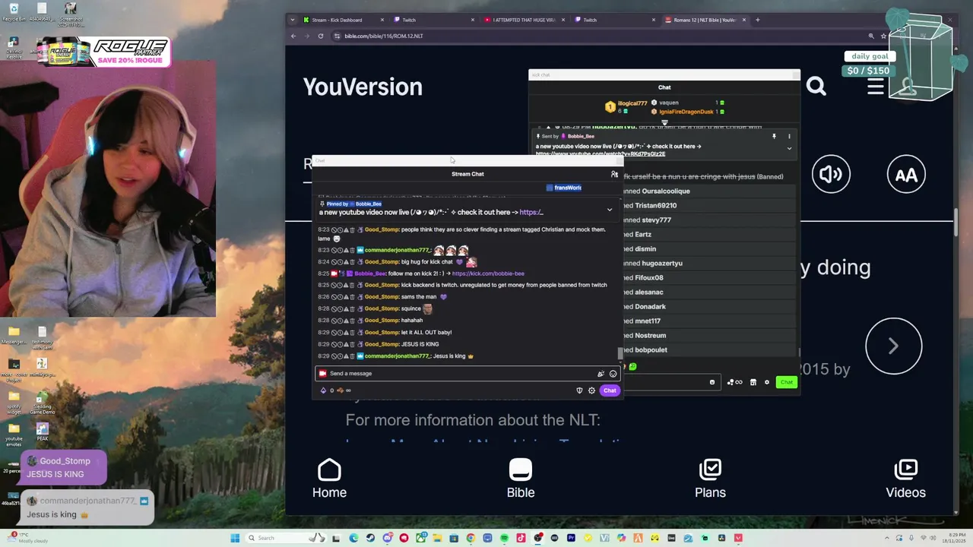Click the audio speaker icon on Bible page
The width and height of the screenshot is (973, 547).
tap(831, 175)
